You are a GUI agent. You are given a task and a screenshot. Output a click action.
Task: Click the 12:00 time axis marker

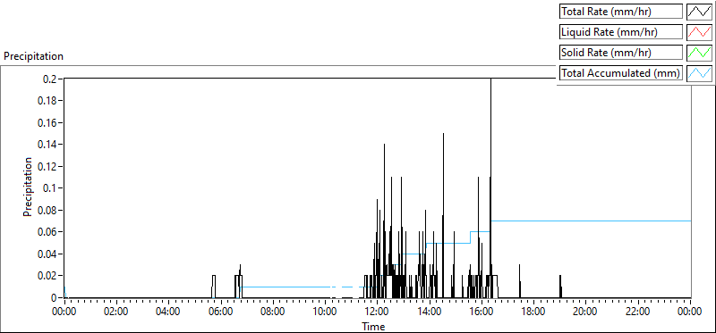[377, 312]
